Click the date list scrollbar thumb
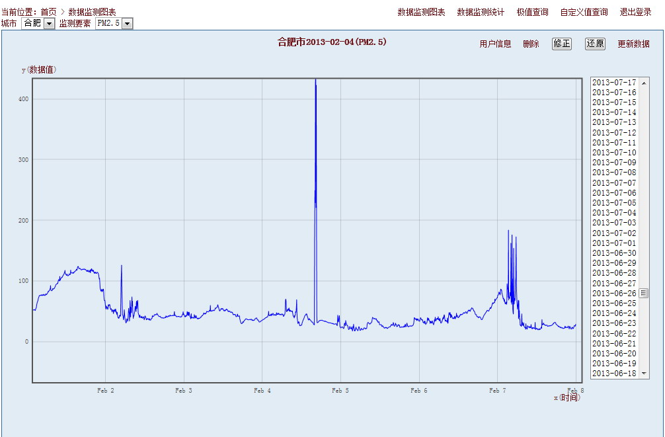This screenshot has width=665, height=437. (644, 293)
